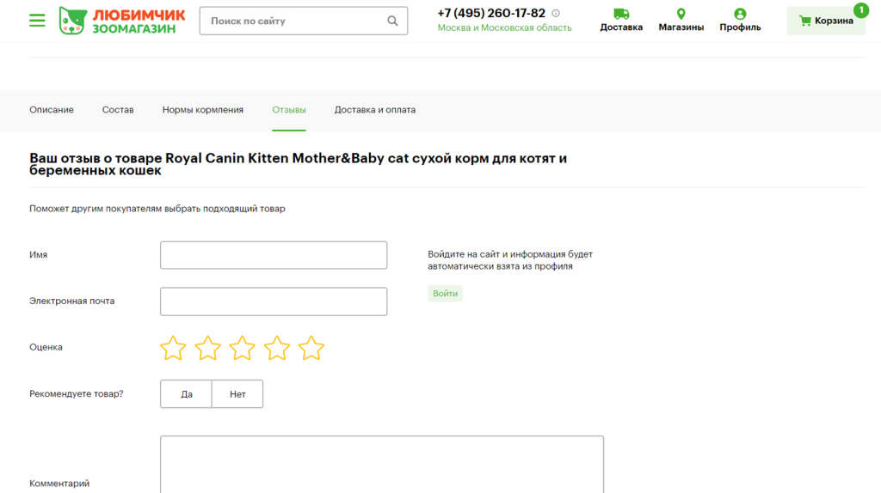
Task: Switch to the Состав tab
Action: click(x=118, y=110)
